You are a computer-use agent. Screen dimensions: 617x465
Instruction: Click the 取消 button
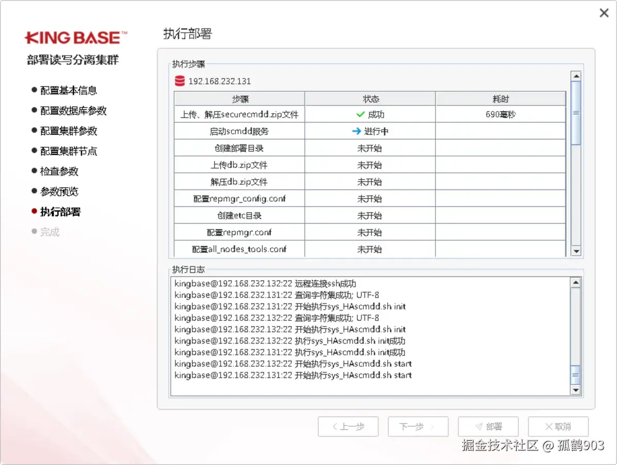[x=558, y=426]
